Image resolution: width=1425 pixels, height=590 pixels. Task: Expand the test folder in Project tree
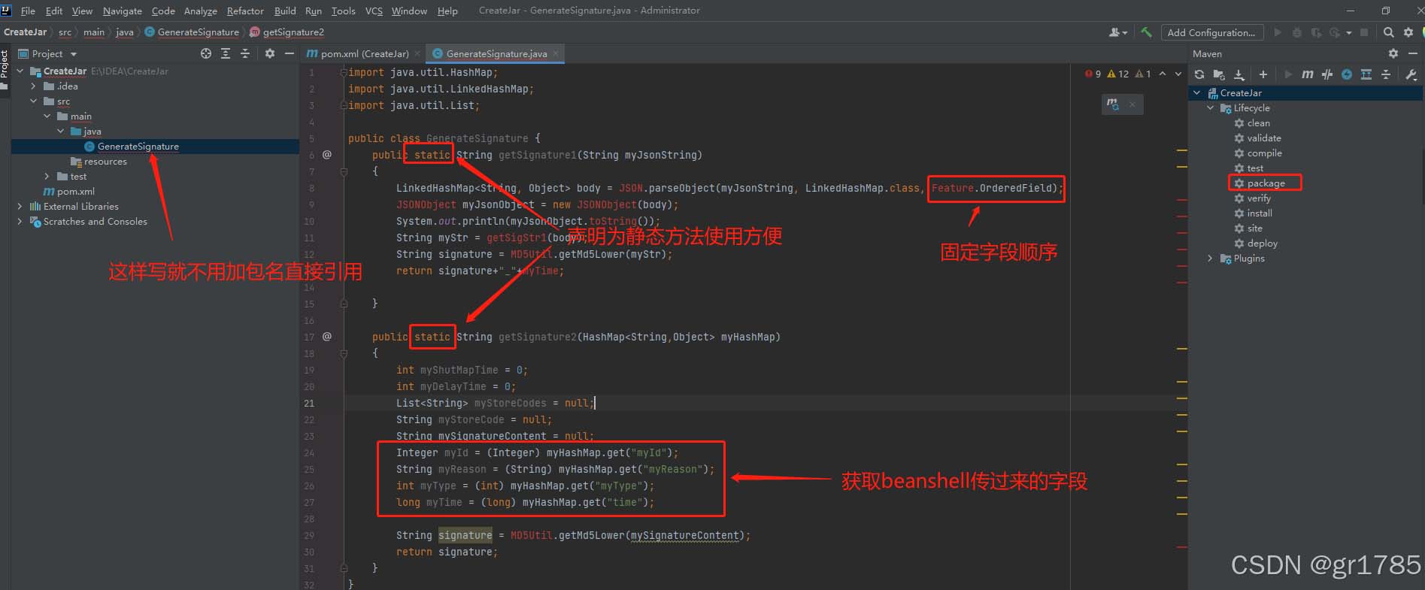click(x=47, y=177)
